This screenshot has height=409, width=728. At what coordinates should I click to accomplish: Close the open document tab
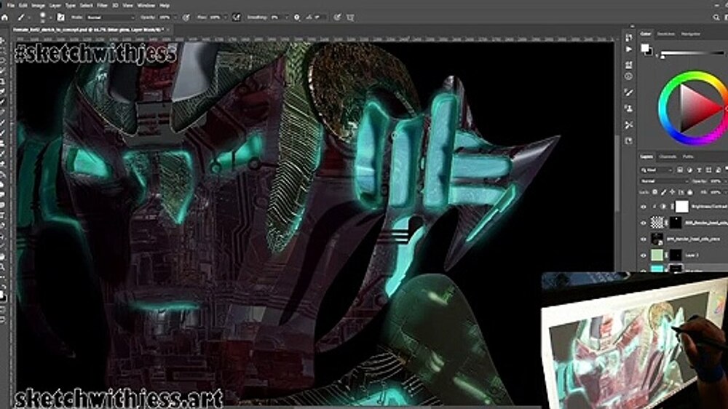(x=167, y=30)
